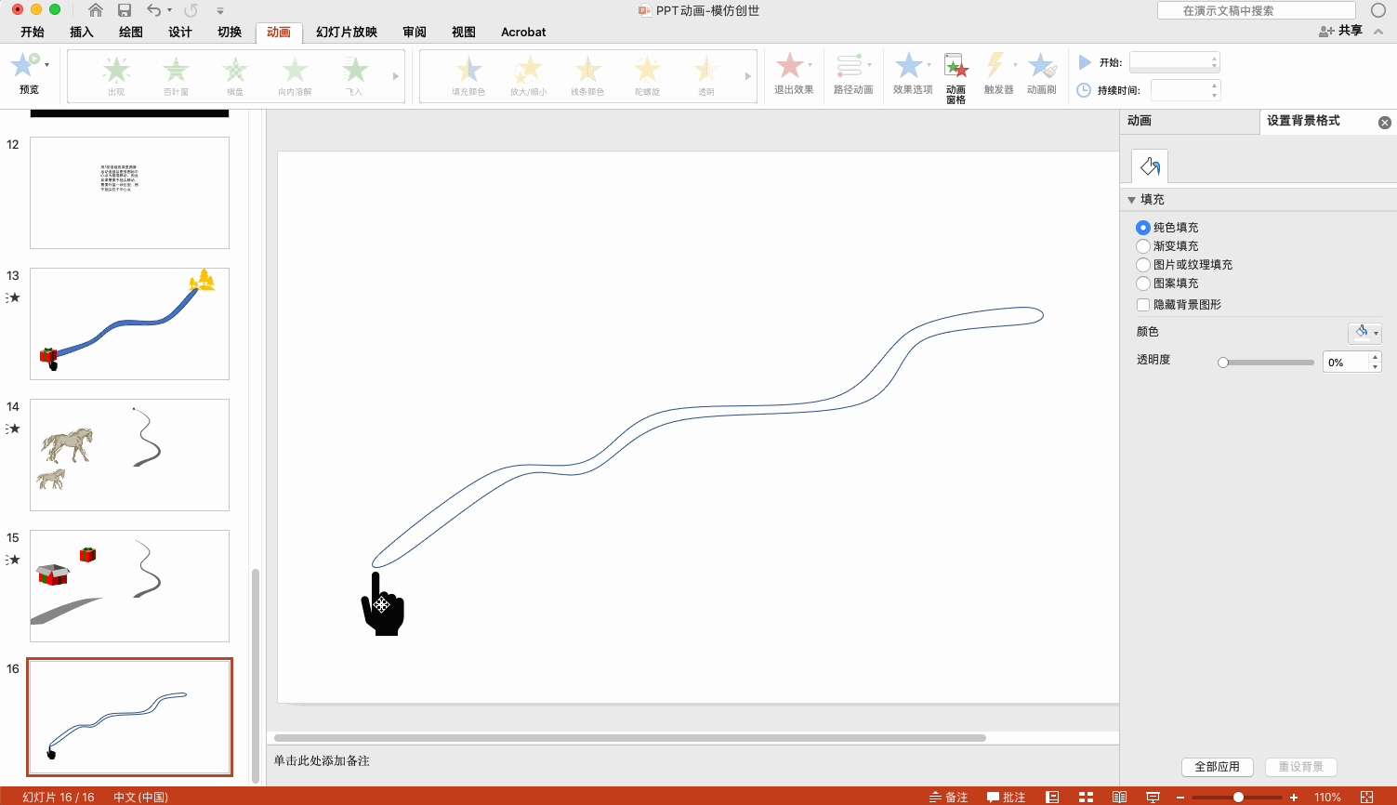Start Slide Show from the status bar icon

1153,797
